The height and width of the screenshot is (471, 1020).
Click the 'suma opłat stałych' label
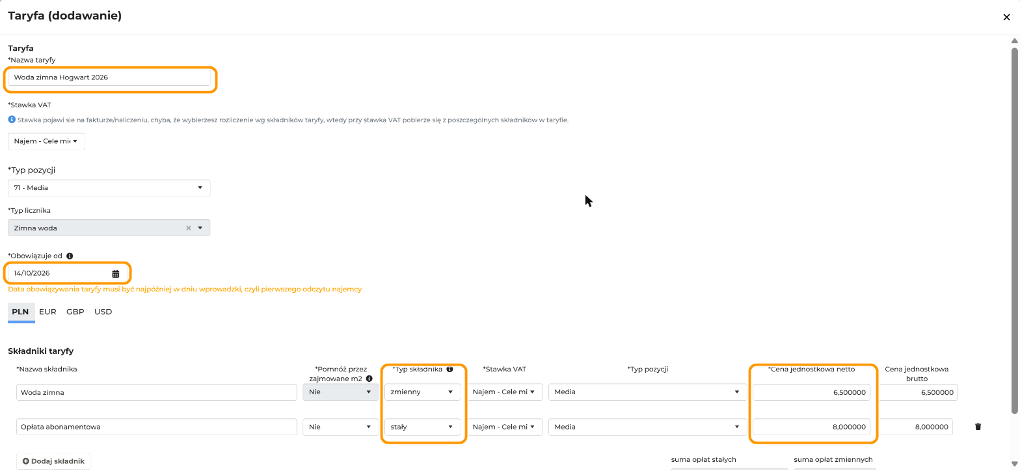click(x=704, y=459)
